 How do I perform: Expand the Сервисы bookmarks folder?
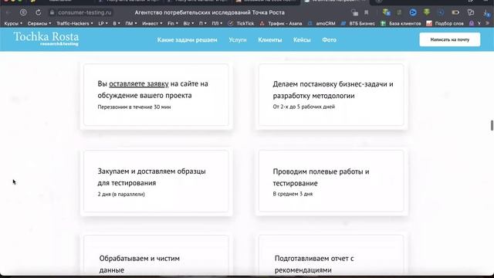39,23
